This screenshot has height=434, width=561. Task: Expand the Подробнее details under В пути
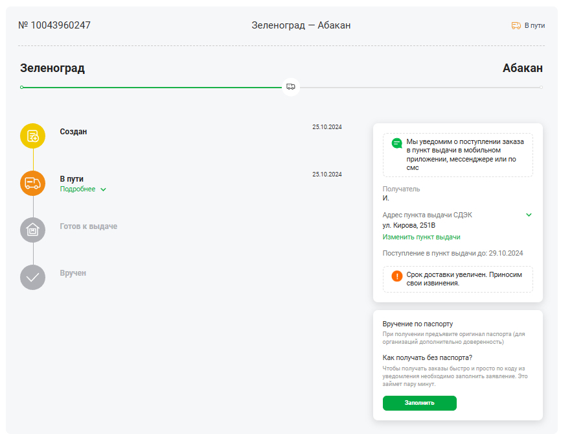click(82, 189)
